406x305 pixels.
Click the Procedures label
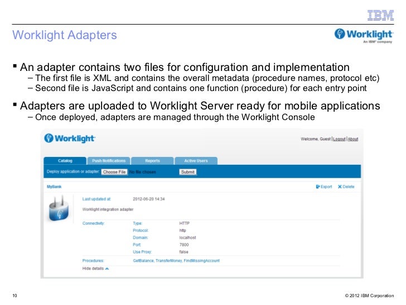[x=93, y=261]
